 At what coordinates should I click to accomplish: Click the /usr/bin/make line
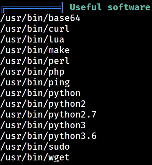(35, 50)
